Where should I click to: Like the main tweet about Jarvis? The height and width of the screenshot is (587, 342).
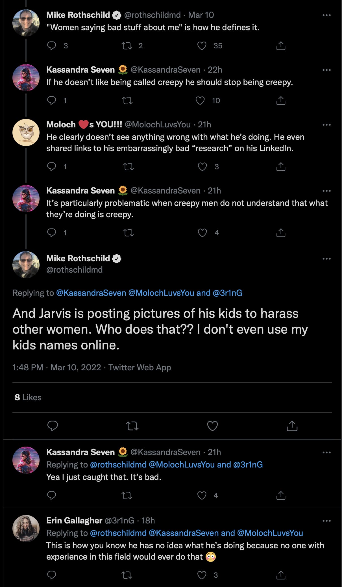coord(212,426)
